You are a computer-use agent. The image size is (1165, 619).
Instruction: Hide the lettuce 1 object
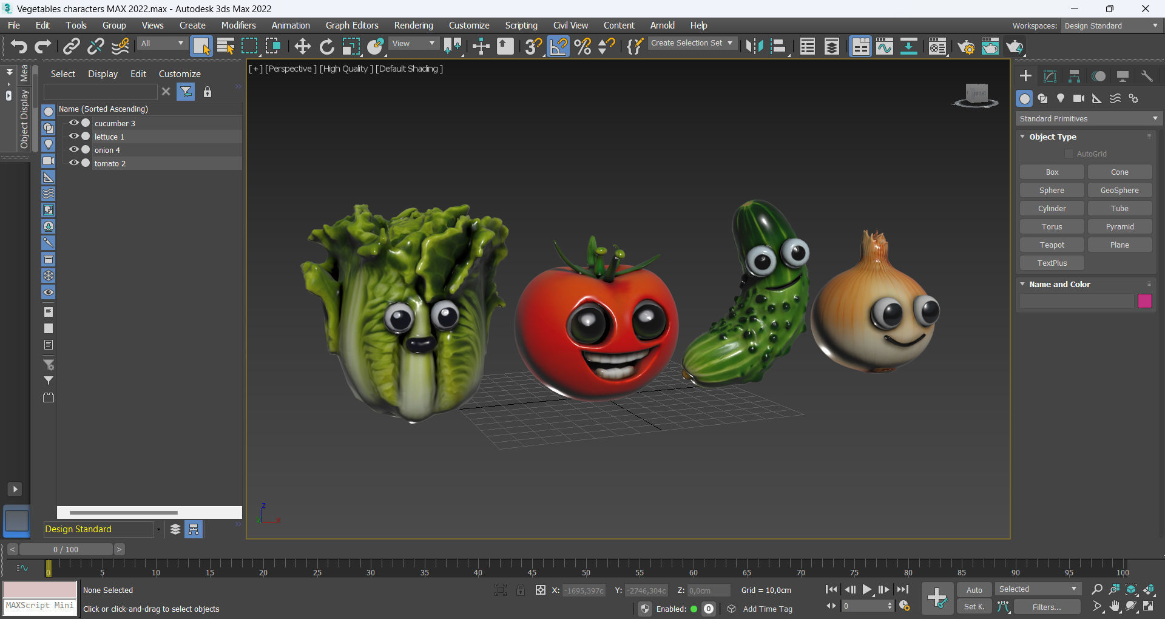tap(74, 136)
